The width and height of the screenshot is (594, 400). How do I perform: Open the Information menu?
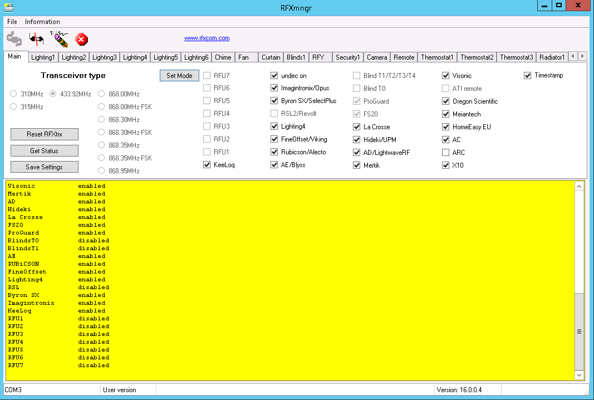click(x=42, y=22)
